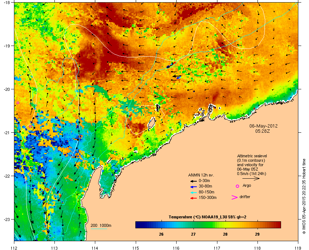Image resolution: width=309 pixels, height=250 pixels.
Task: Click the longitude axis label 114
Action: (x=95, y=248)
